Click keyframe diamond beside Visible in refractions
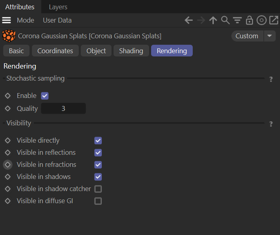The width and height of the screenshot is (280, 235). (8, 164)
